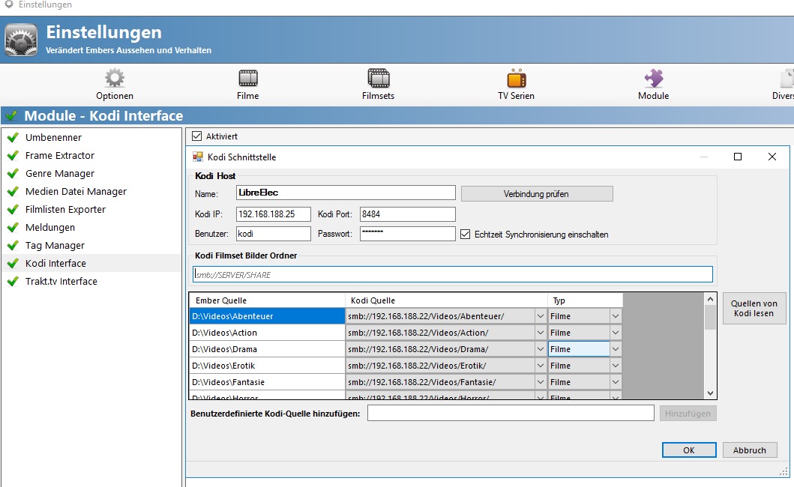Open Typ dropdown for Abenteuer row

point(616,316)
